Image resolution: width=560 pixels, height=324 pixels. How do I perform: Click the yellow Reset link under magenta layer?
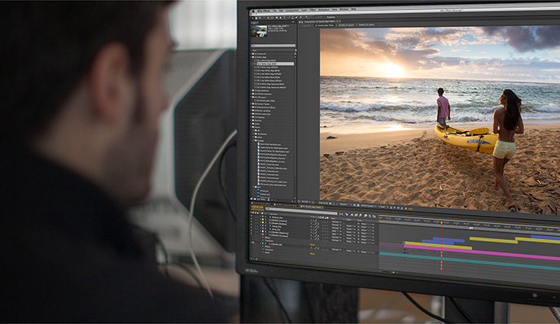[x=312, y=245]
